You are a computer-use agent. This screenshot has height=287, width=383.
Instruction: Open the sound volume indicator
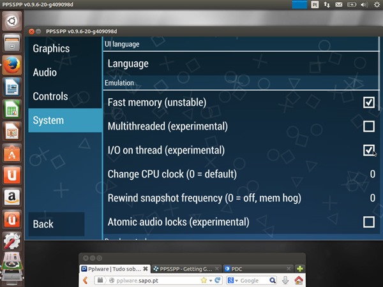pos(364,4)
